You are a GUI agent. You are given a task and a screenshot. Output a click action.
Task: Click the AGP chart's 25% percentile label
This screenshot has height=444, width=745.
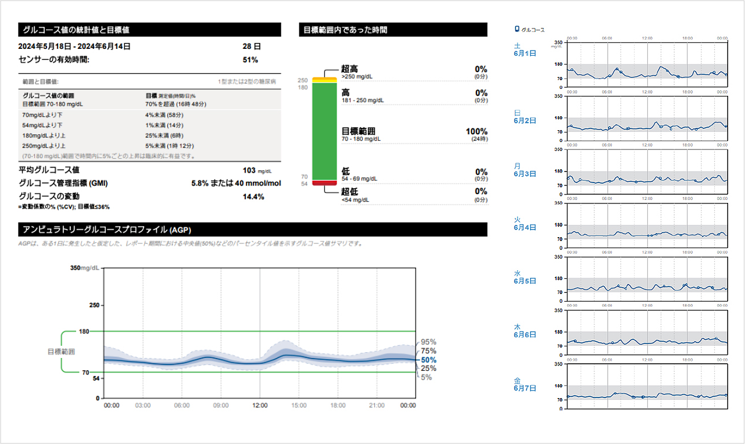coord(428,368)
